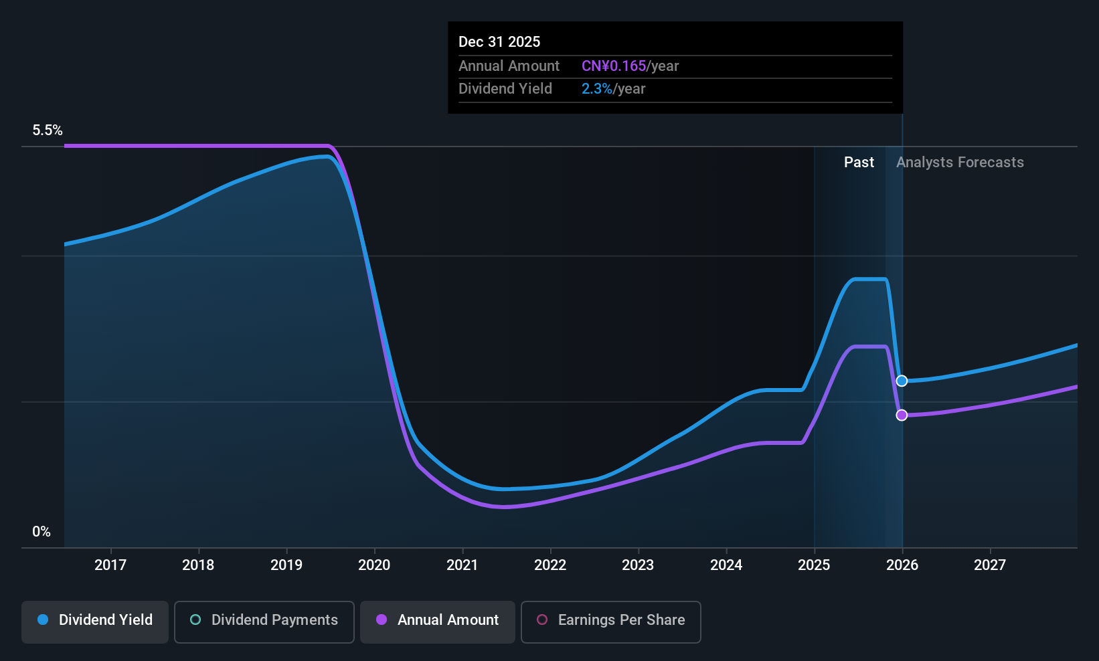Click the 2023 x-axis year label
The width and height of the screenshot is (1099, 661).
click(638, 565)
